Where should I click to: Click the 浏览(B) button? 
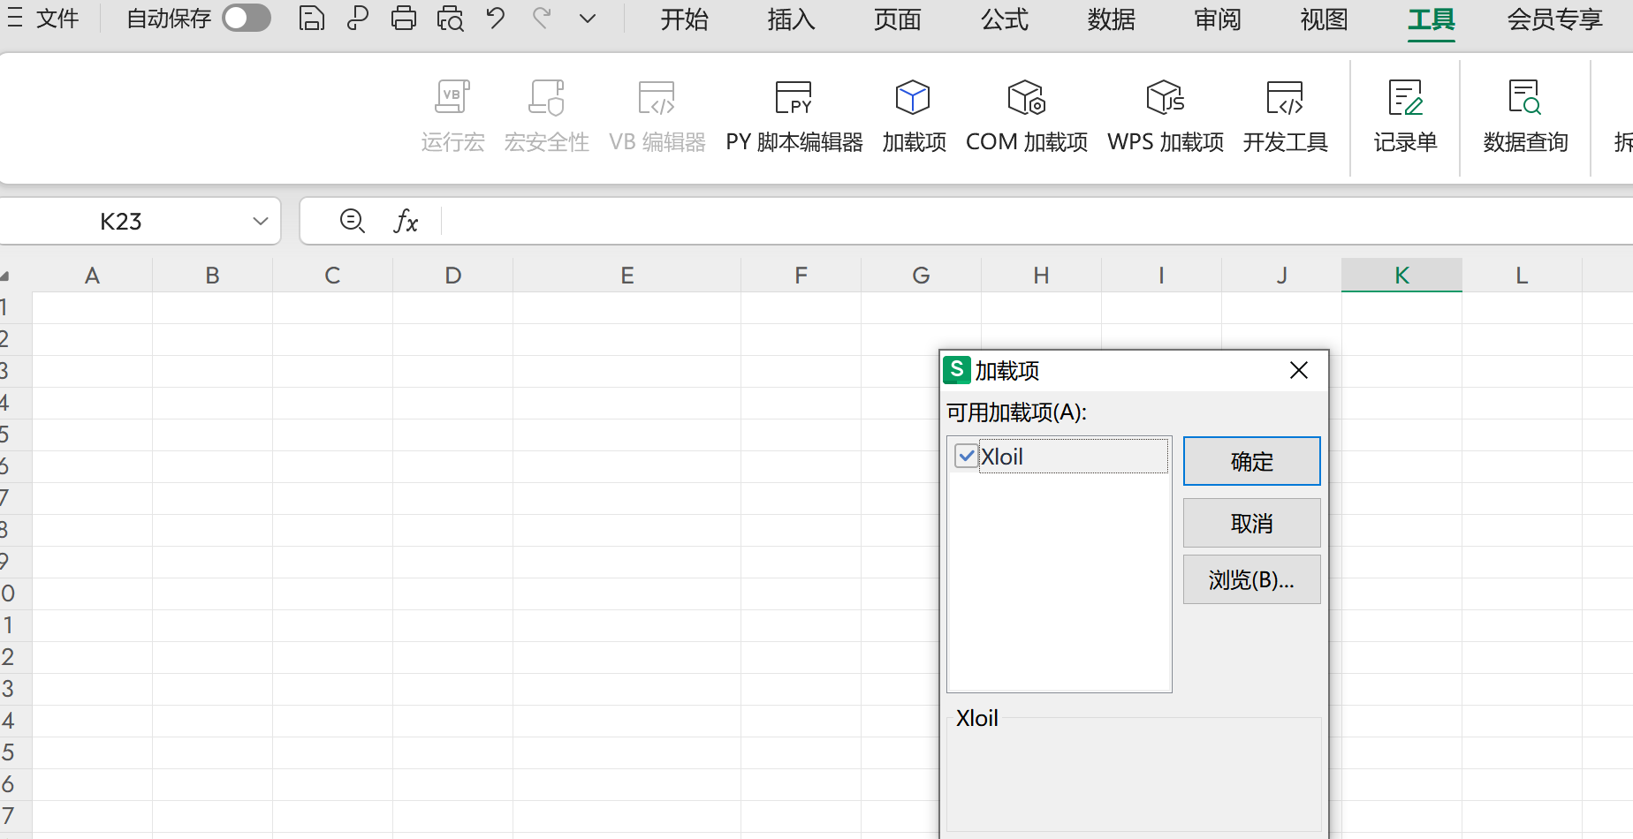pyautogui.click(x=1251, y=579)
